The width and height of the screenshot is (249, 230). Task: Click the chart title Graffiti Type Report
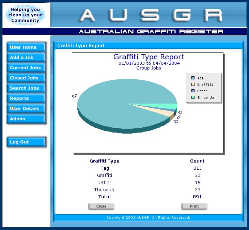(x=149, y=57)
